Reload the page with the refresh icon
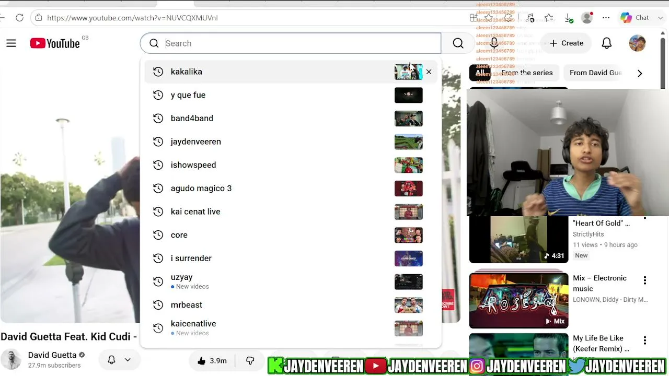 [19, 18]
